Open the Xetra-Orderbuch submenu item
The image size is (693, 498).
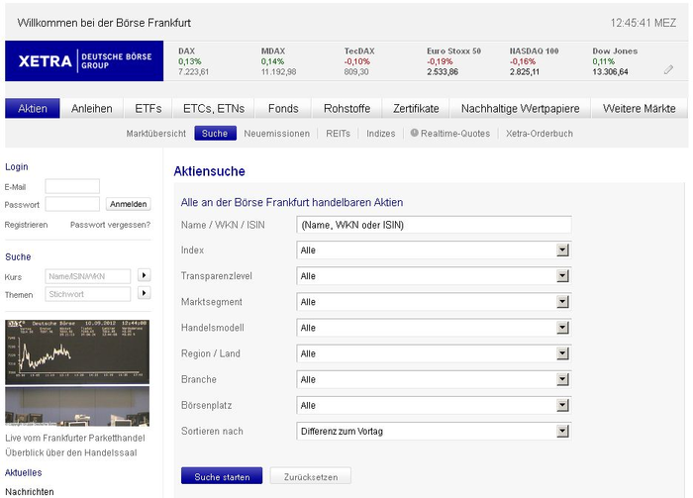tap(540, 134)
